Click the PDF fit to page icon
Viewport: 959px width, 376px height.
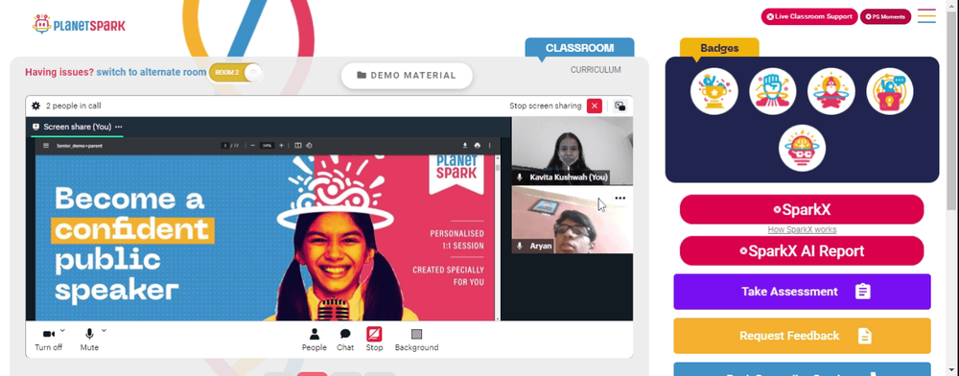pyautogui.click(x=298, y=146)
